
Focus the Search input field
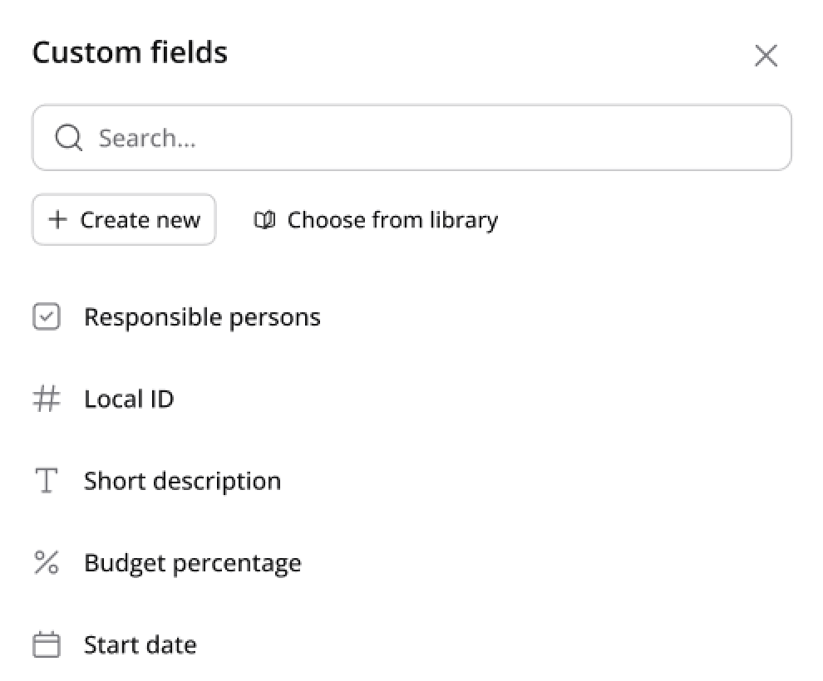click(411, 137)
